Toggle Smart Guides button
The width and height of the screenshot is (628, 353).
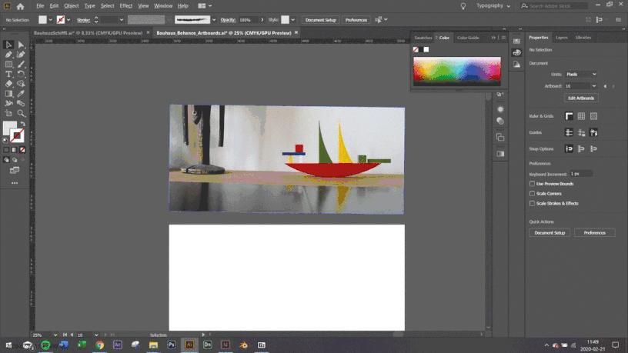tap(593, 132)
